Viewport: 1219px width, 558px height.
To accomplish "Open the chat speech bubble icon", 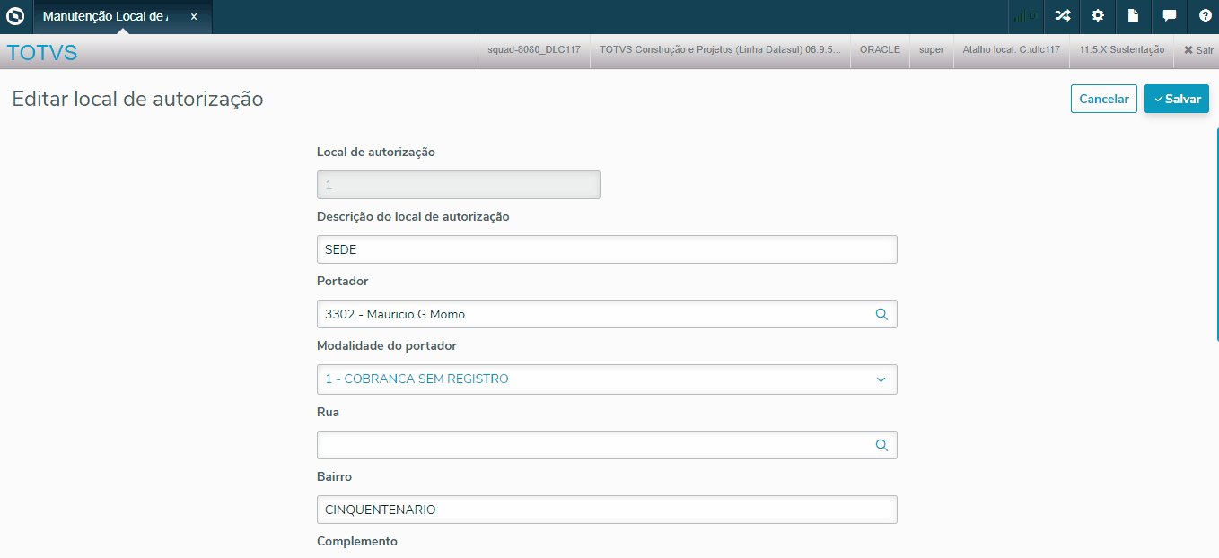I will click(1170, 16).
